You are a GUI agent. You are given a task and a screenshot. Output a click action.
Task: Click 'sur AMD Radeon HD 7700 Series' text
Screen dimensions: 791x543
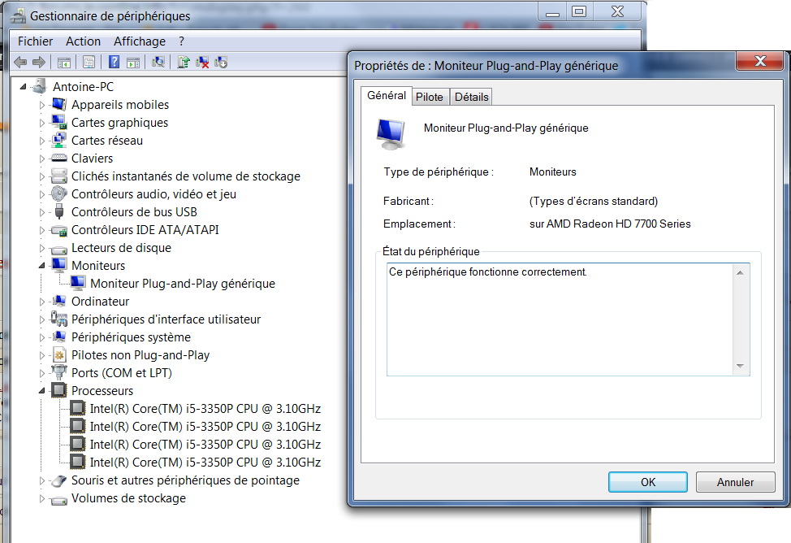point(610,224)
